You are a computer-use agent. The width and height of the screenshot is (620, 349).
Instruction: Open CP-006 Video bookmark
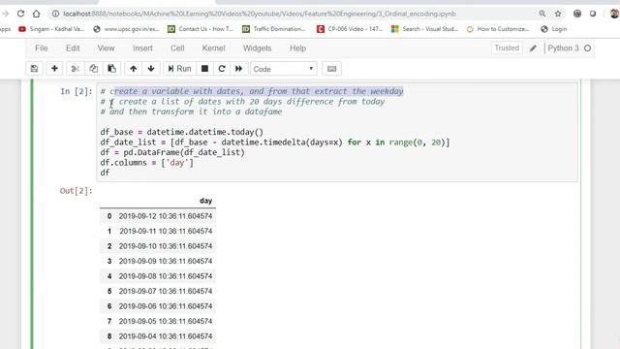350,29
